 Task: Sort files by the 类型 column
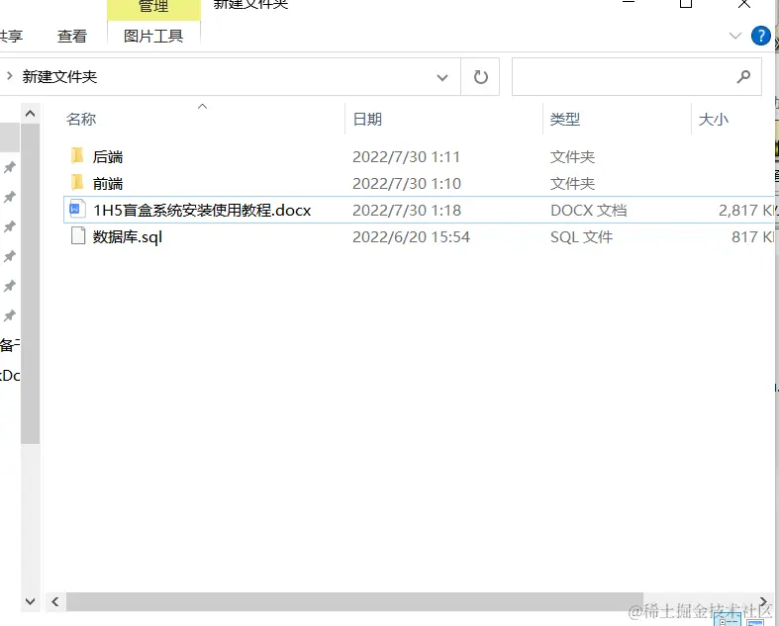click(x=565, y=119)
